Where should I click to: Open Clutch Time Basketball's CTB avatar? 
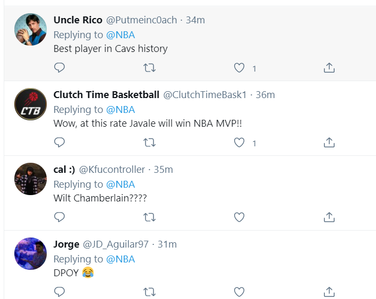pyautogui.click(x=30, y=104)
